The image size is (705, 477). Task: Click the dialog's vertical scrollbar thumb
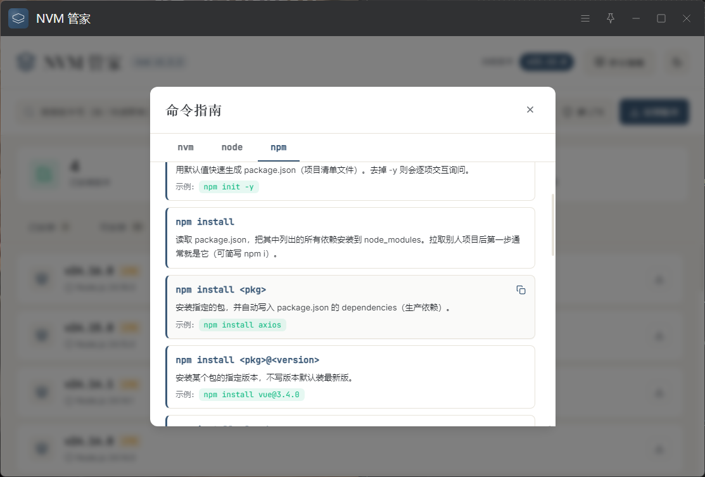point(552,225)
